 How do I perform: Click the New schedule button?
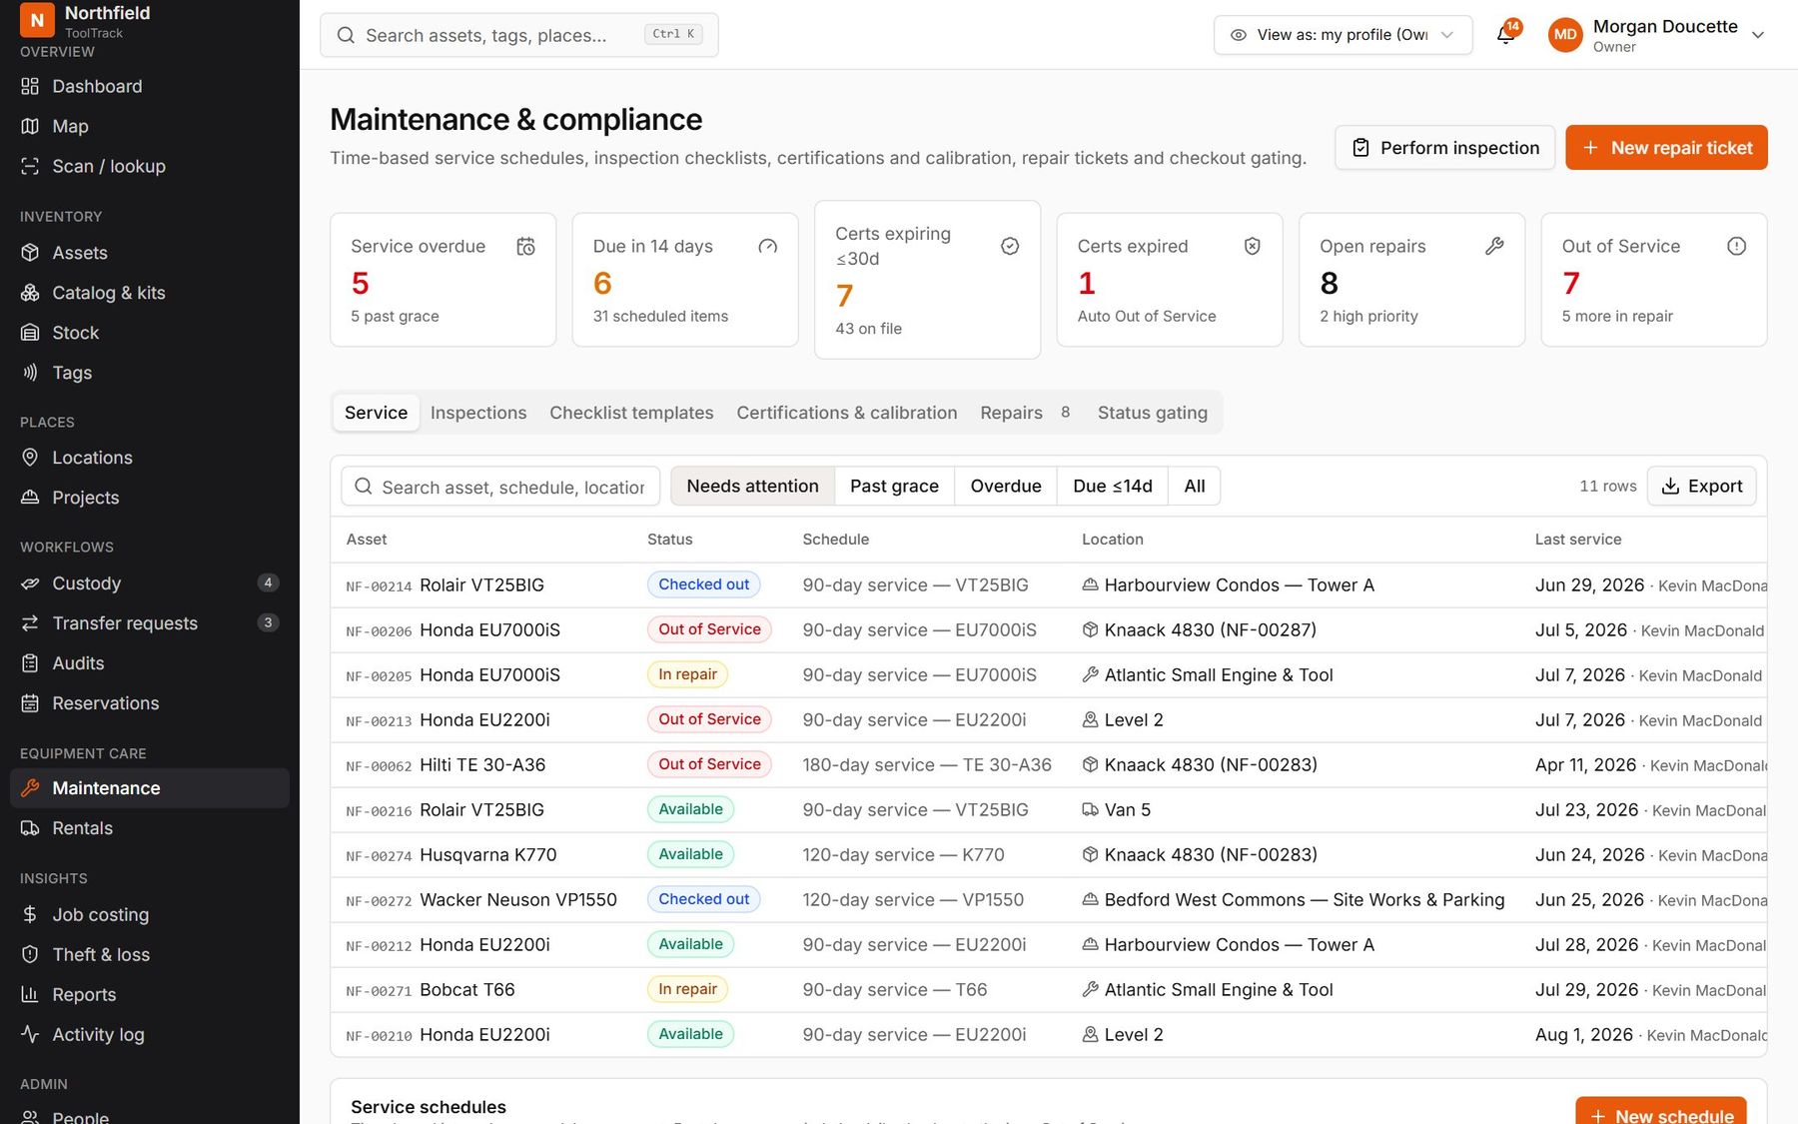(x=1661, y=1113)
